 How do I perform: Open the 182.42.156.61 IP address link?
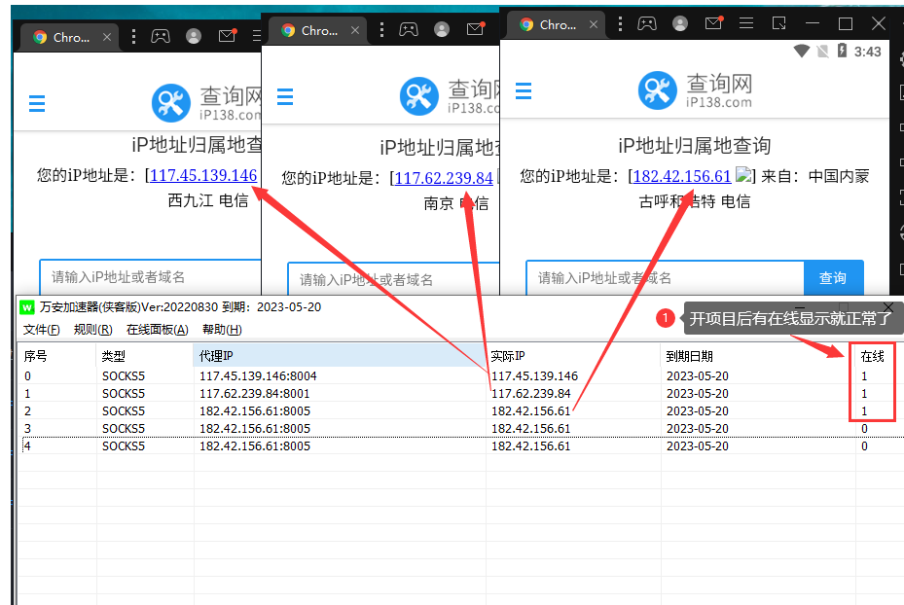click(x=681, y=176)
